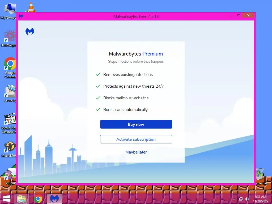Open the Windows Start button
This screenshot has width=272, height=204.
point(6,199)
